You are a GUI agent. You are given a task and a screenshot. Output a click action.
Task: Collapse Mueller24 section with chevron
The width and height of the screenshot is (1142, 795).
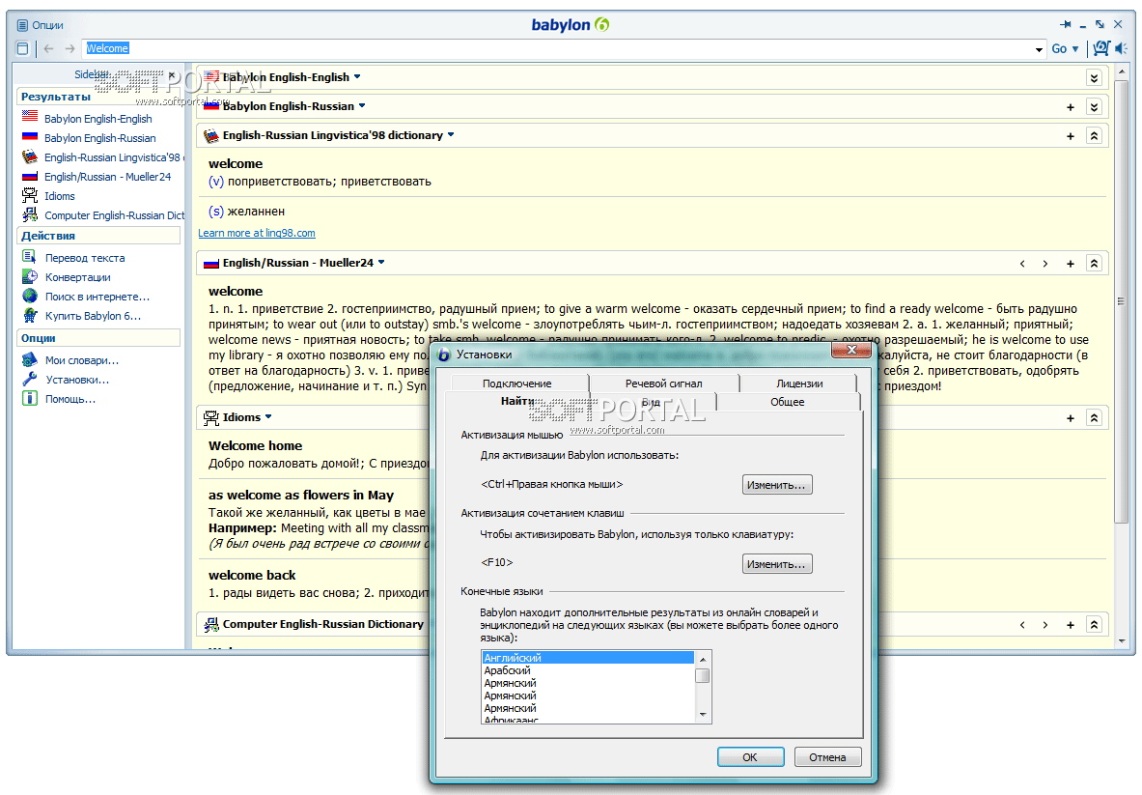click(x=1094, y=264)
